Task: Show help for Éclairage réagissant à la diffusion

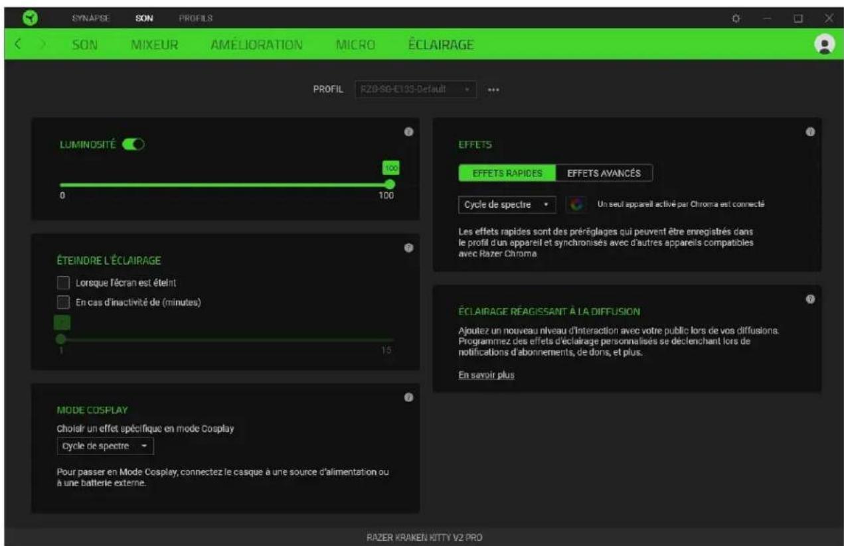Action: 810,299
